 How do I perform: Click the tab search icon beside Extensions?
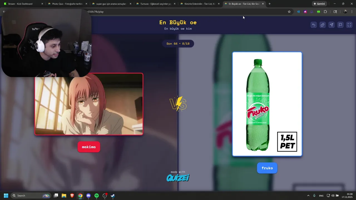coord(335,12)
